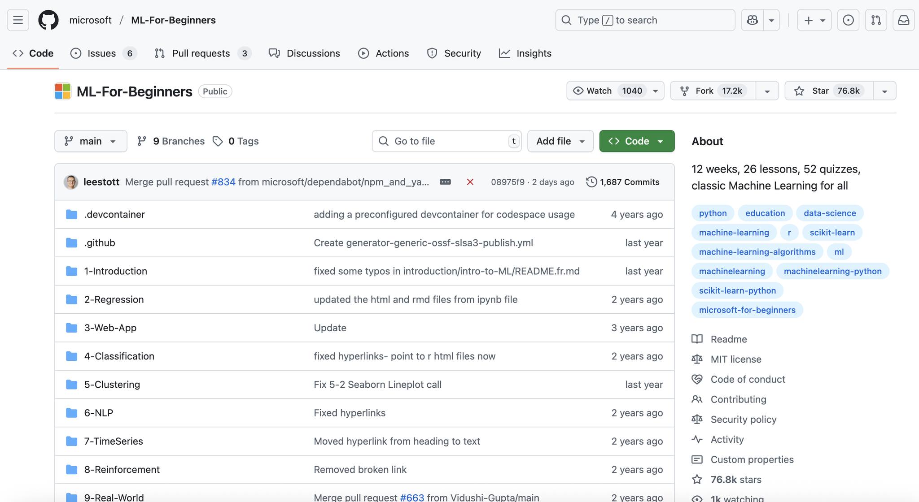Fork the repository with the Fork button
The width and height of the screenshot is (919, 502).
pos(713,91)
